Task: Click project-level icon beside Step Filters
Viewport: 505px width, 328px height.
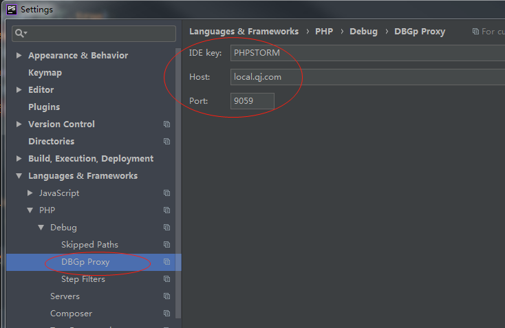Action: click(166, 278)
